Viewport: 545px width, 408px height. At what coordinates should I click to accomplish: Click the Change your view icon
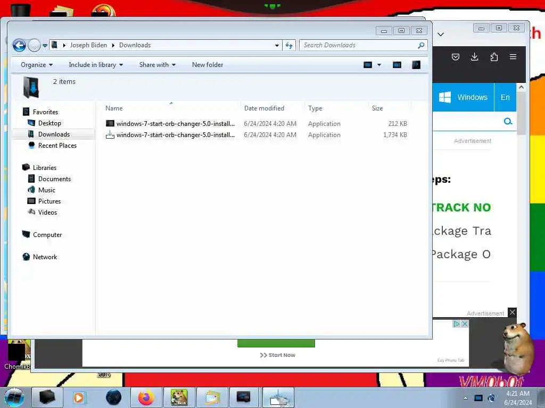click(x=368, y=65)
